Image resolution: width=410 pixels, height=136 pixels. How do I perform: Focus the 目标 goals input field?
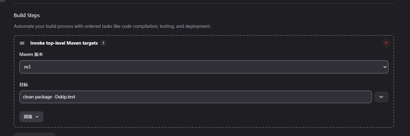pyautogui.click(x=196, y=97)
